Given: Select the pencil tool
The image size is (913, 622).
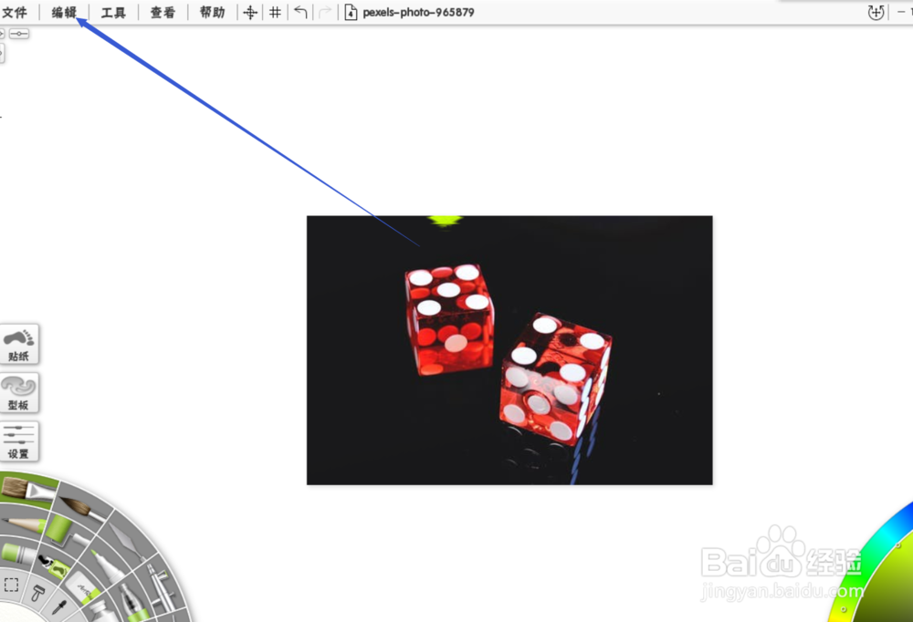Looking at the screenshot, I should click(22, 524).
